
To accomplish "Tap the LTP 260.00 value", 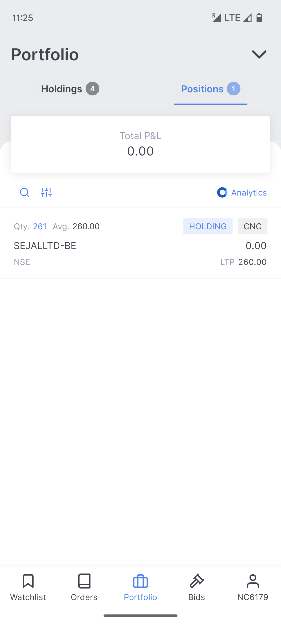I will [252, 262].
